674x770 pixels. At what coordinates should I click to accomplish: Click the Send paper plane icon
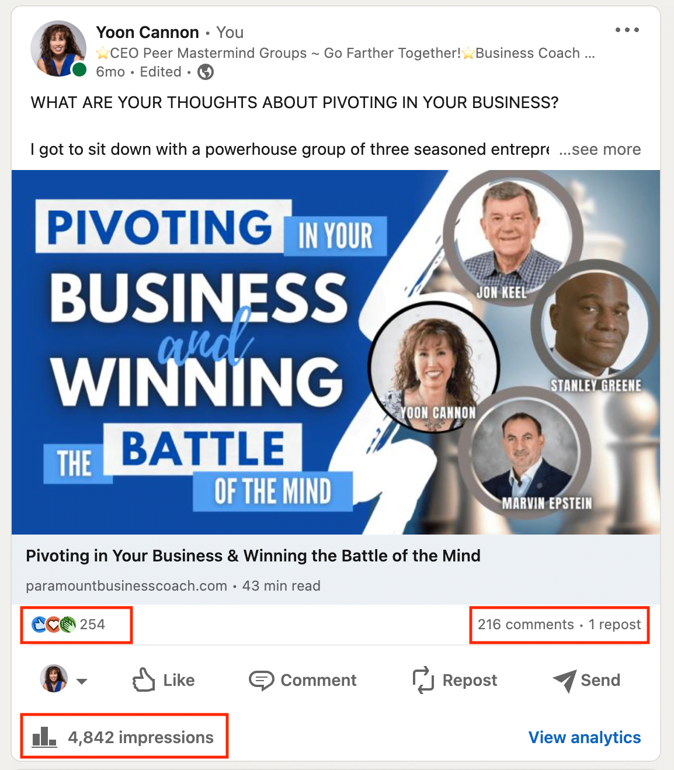tap(565, 681)
